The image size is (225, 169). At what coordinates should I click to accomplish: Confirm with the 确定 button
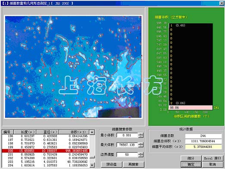point(191,164)
